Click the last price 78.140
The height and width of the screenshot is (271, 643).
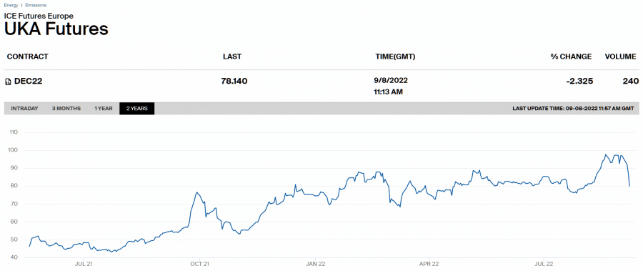(234, 82)
